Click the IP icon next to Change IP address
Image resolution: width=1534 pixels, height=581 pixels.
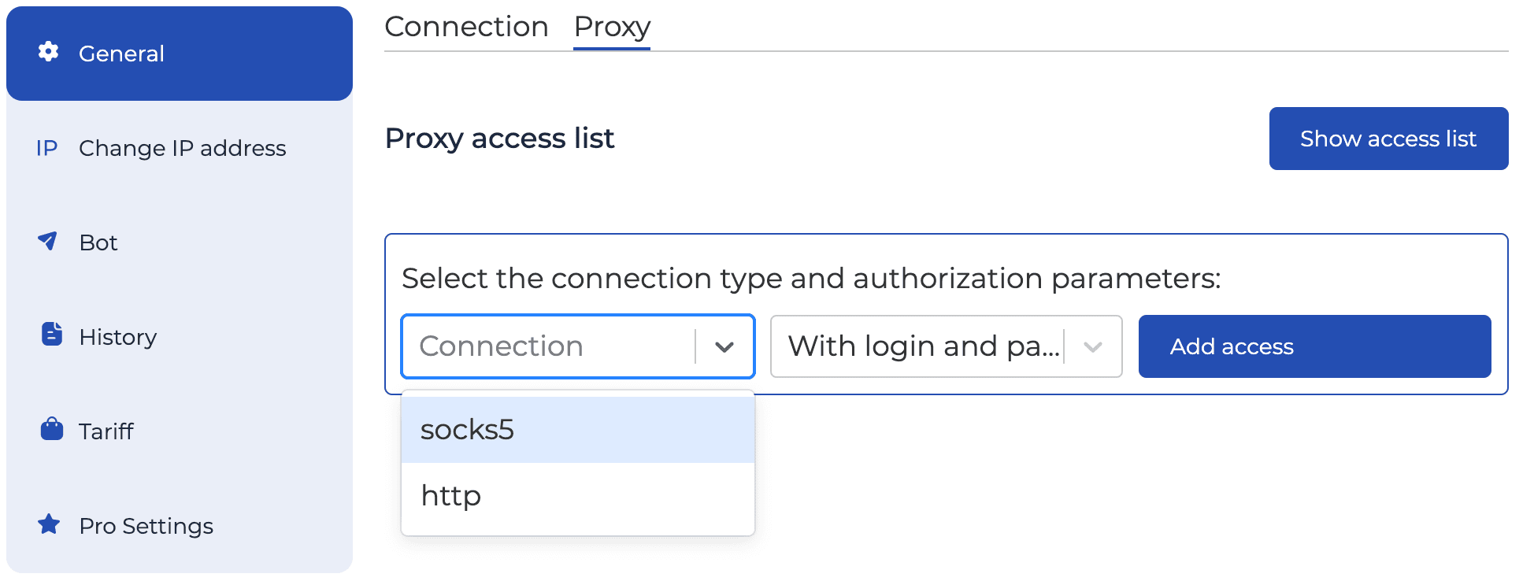(47, 148)
